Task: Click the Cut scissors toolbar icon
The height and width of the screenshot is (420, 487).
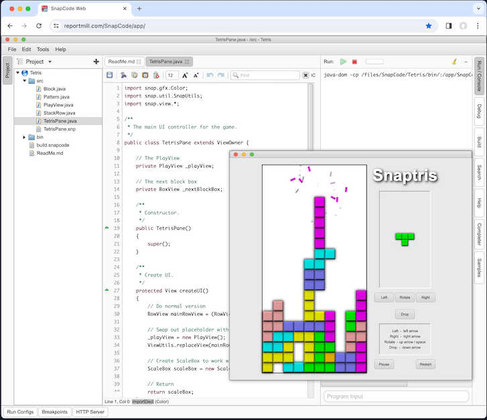Action: pos(123,75)
